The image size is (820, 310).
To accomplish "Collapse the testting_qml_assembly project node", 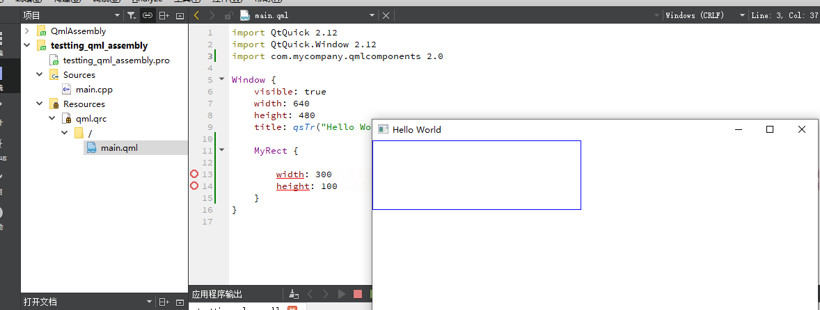I will [x=27, y=45].
